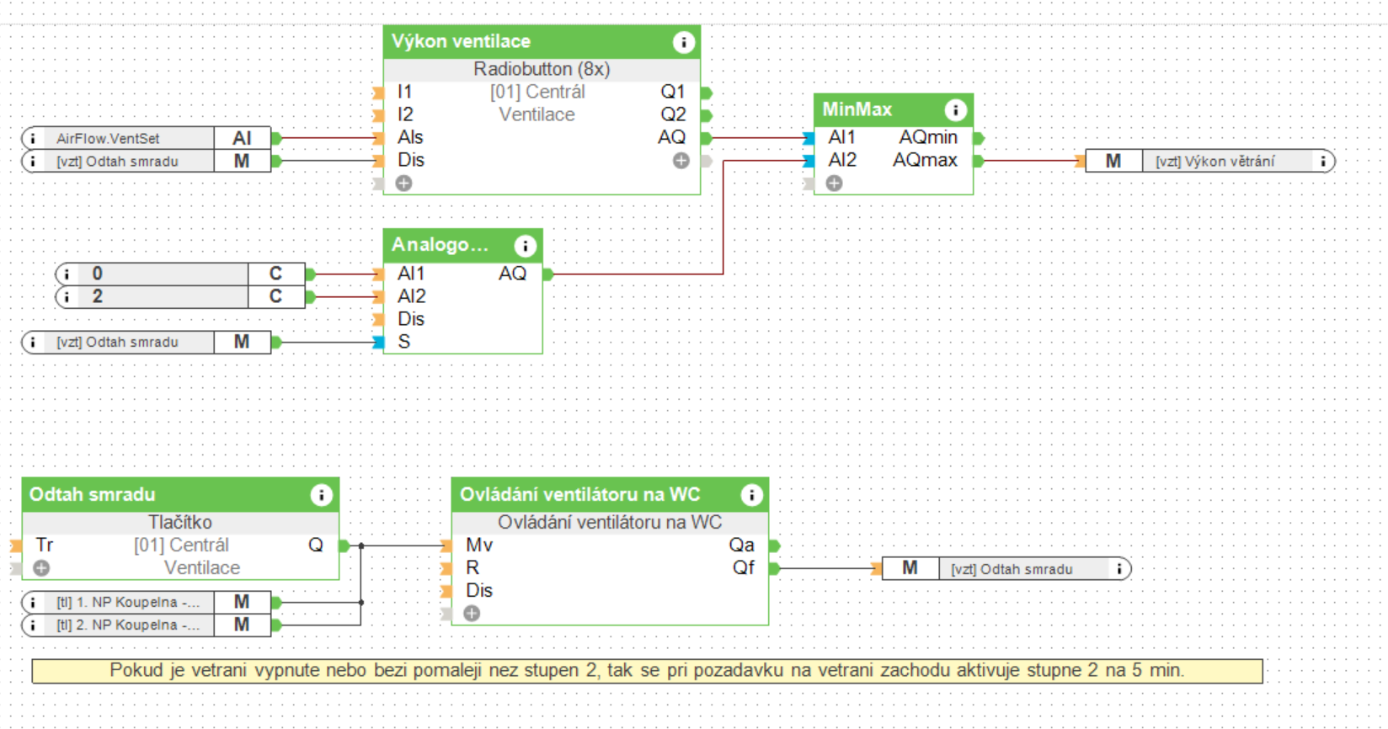
Task: Open info icon on Ovládání ventilátoru na WC block
Action: tap(751, 495)
